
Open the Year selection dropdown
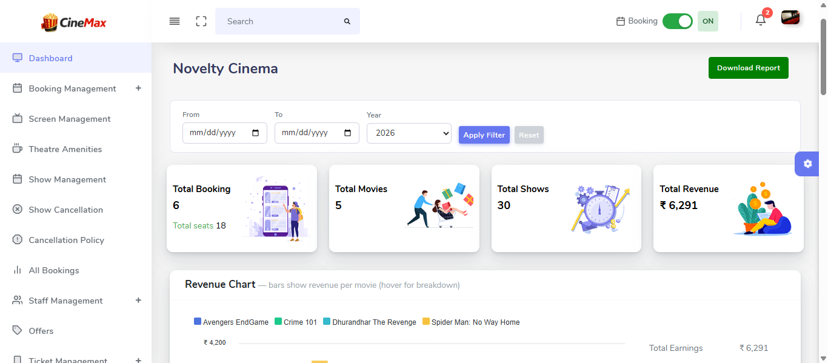(x=409, y=133)
